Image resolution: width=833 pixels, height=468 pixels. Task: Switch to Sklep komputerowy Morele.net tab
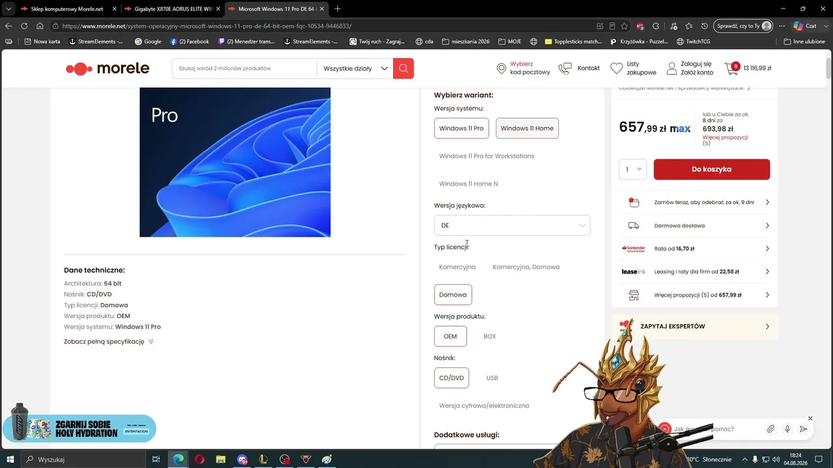click(68, 9)
